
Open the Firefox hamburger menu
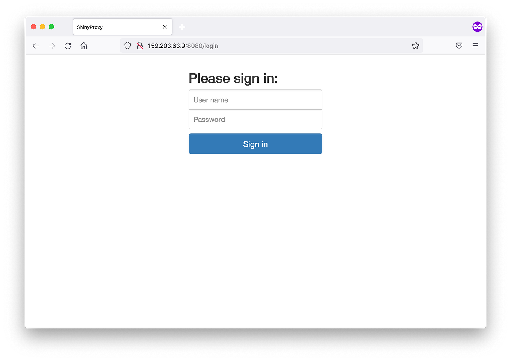(x=475, y=46)
